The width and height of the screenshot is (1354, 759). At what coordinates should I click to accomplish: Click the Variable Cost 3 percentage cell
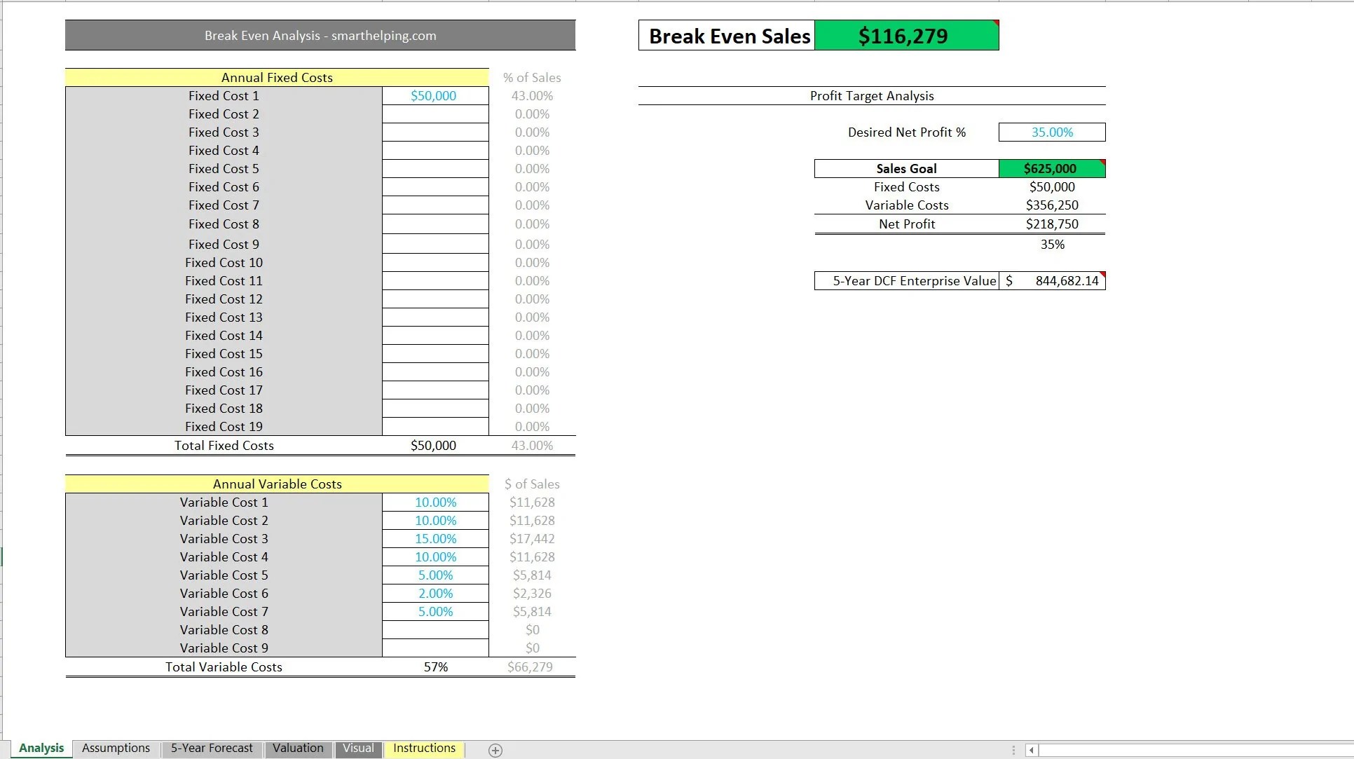click(435, 538)
